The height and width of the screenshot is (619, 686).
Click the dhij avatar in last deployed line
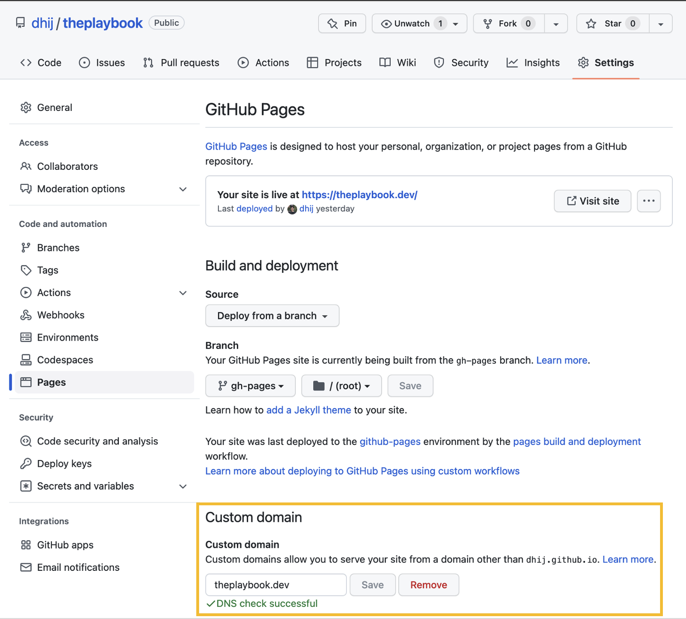click(292, 209)
